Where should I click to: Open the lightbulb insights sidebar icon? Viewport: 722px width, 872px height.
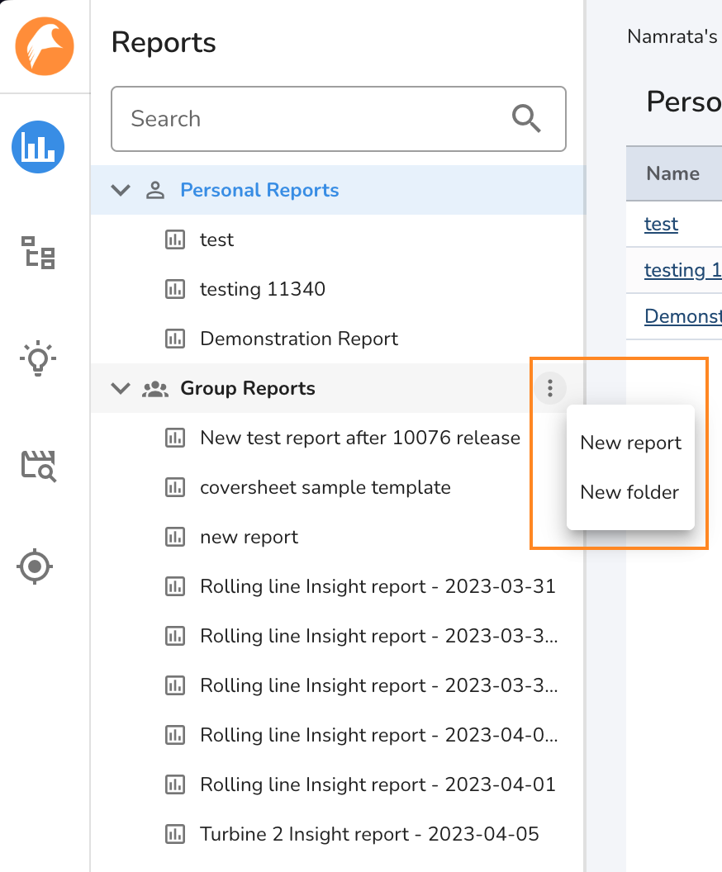point(38,358)
